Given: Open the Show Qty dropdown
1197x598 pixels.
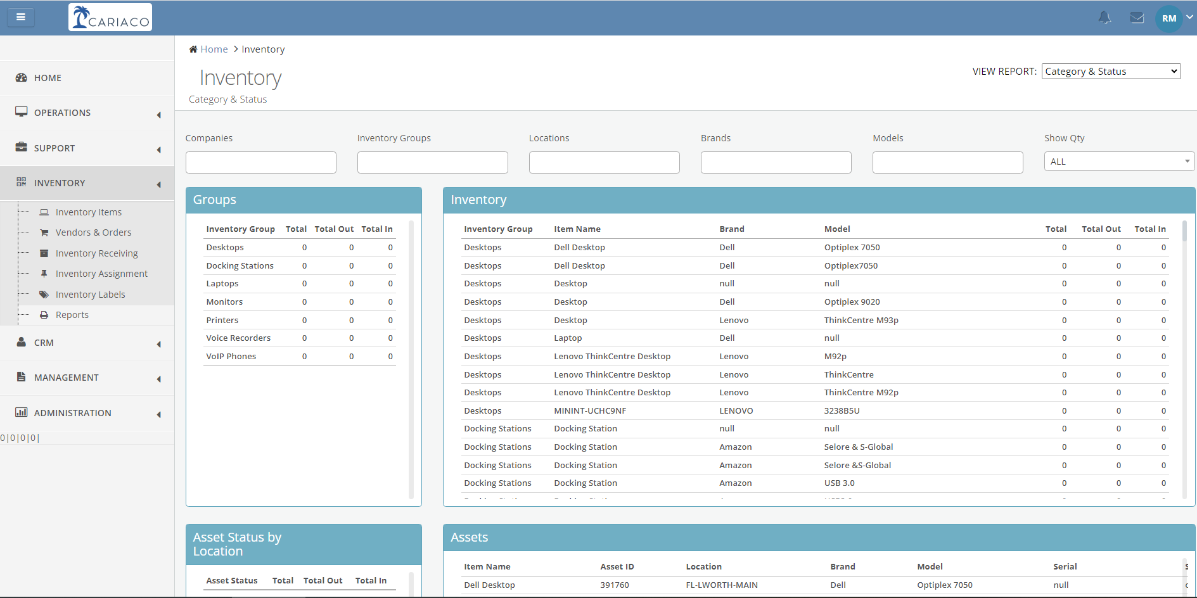Looking at the screenshot, I should click(1118, 162).
